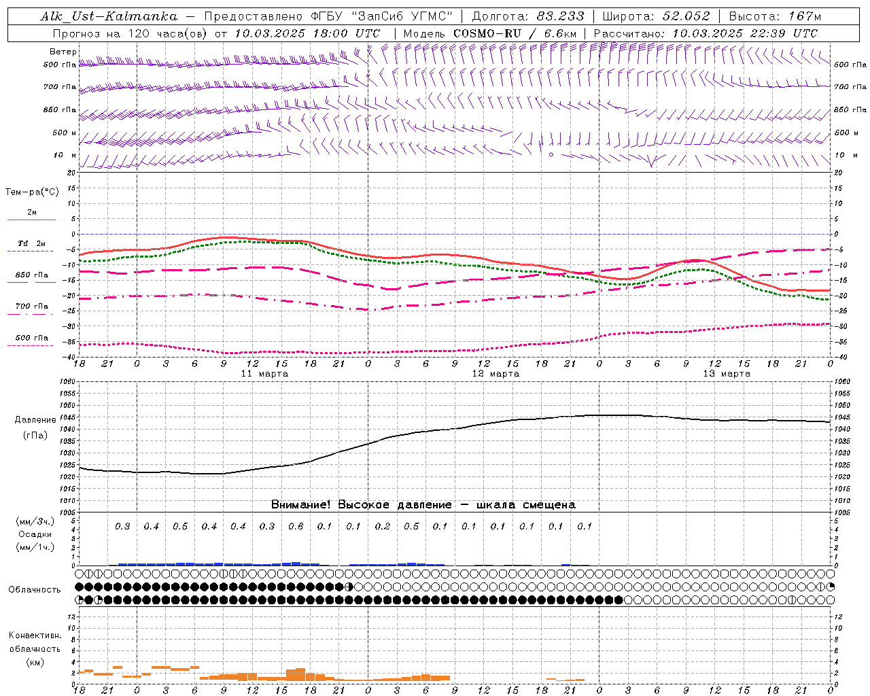Click the 1060 label on the left pressure axis
870x696 pixels.
[67, 382]
